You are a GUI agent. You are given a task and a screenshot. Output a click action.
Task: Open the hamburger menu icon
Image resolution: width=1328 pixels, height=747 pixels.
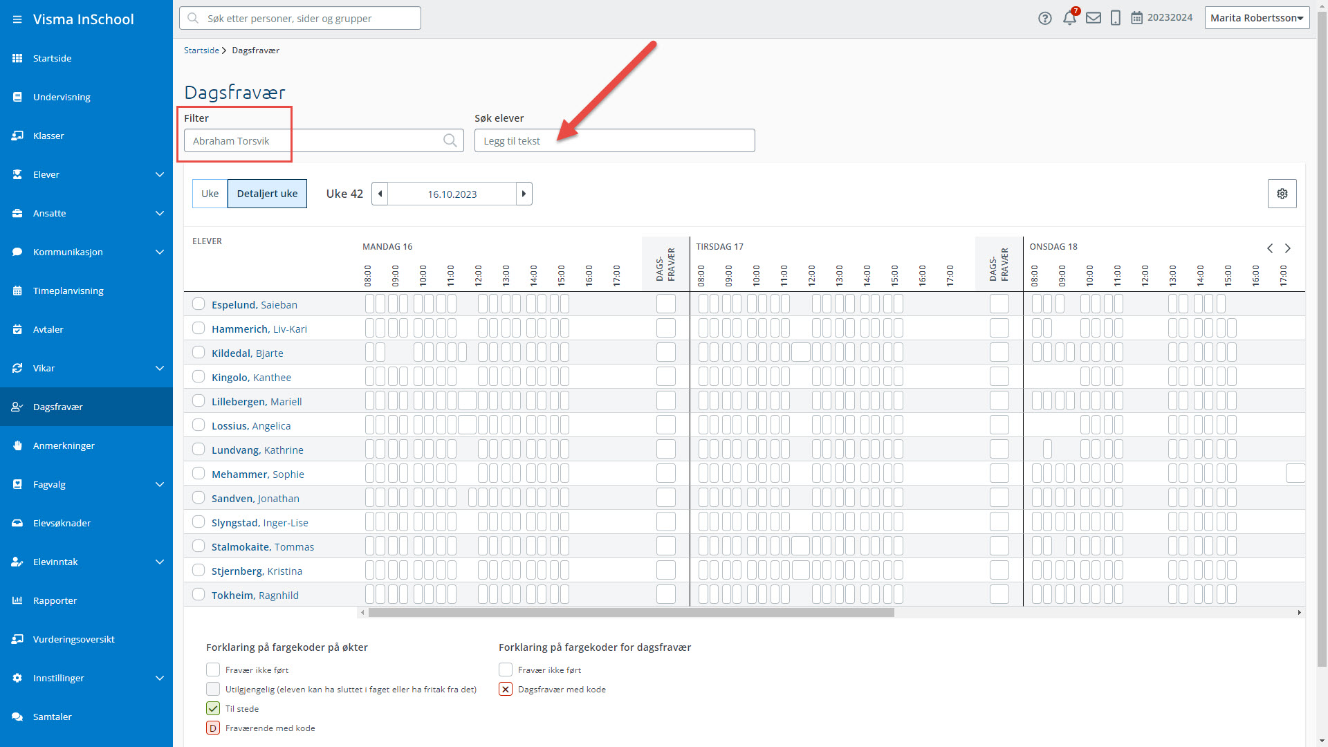pyautogui.click(x=17, y=19)
